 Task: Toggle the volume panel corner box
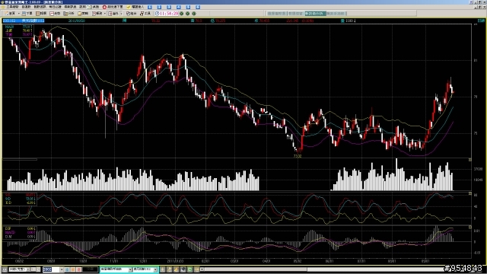tap(469, 160)
